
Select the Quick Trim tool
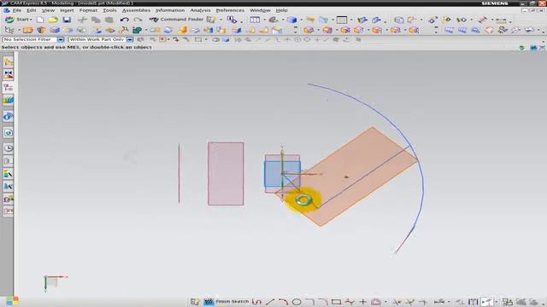[x=397, y=302]
